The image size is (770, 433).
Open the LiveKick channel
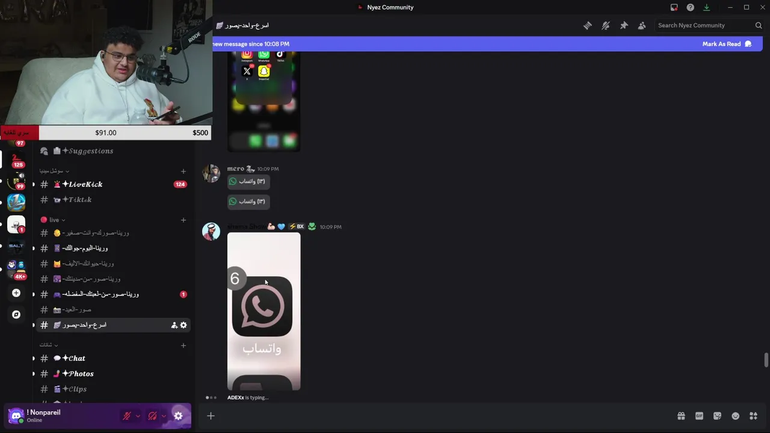click(113, 184)
